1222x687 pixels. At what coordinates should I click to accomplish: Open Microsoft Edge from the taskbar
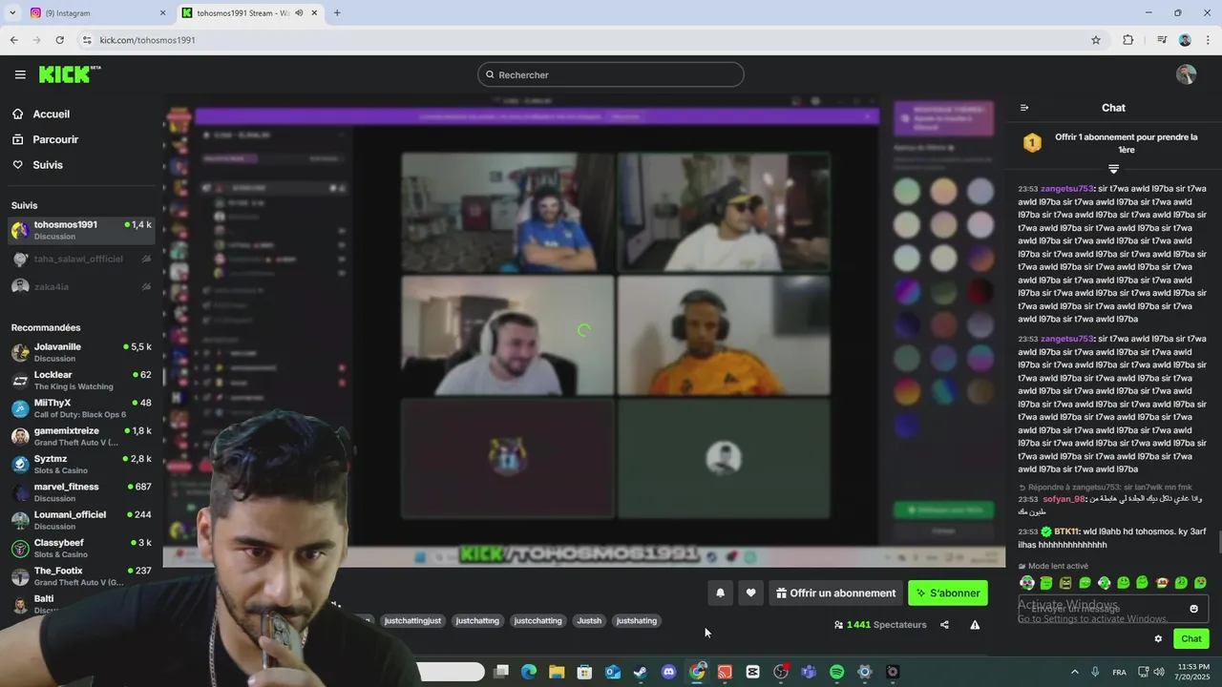click(529, 672)
